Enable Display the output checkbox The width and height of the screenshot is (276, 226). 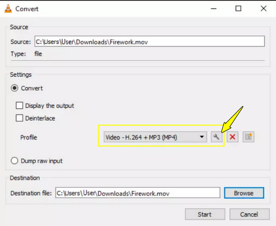coord(19,105)
